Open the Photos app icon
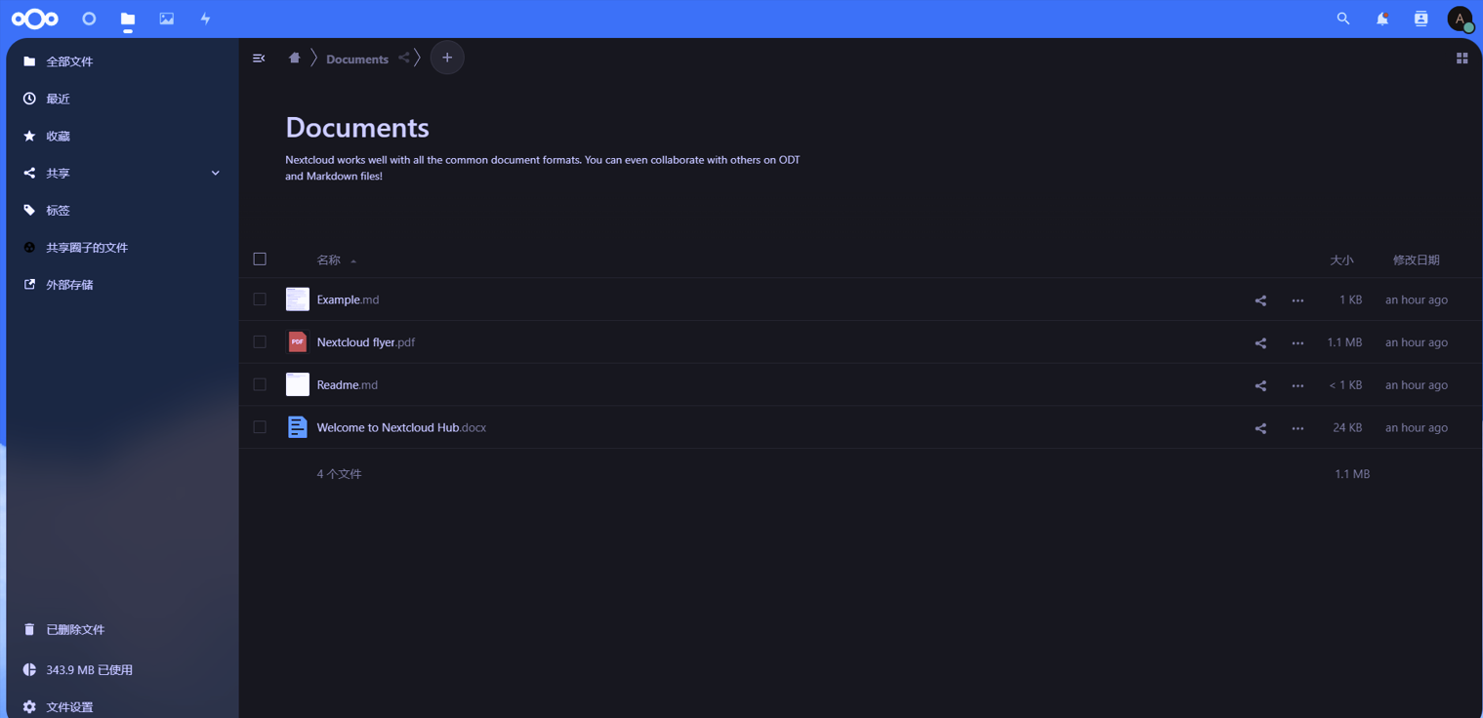The height and width of the screenshot is (718, 1483). tap(167, 19)
